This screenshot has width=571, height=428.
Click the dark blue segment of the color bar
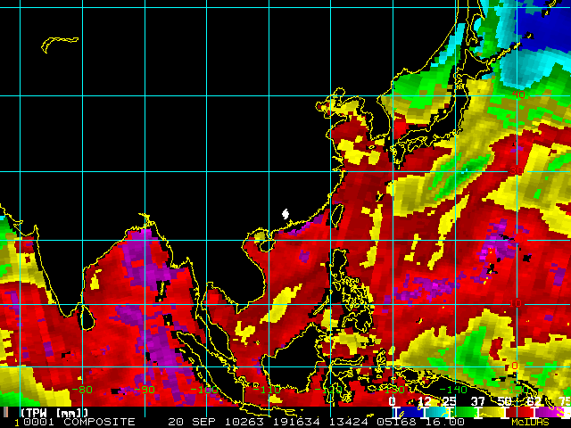tap(410, 412)
